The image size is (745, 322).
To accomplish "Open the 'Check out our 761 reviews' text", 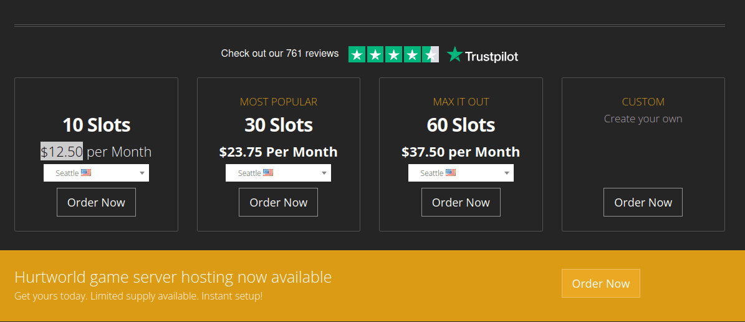I will [280, 54].
